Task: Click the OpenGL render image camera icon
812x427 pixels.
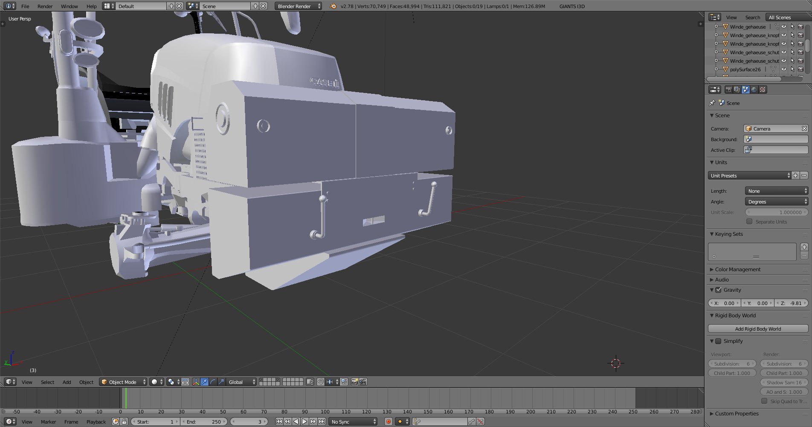Action: click(x=354, y=382)
